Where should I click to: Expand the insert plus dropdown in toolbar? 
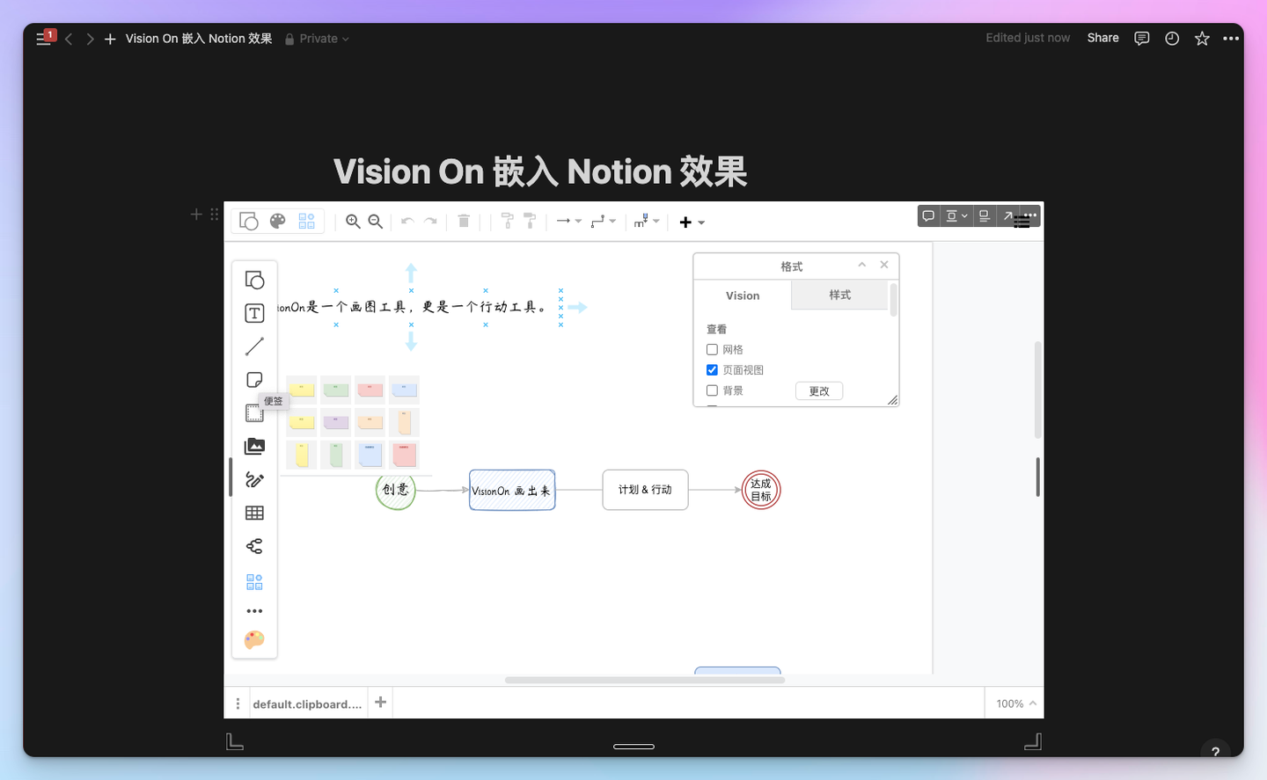coord(702,222)
